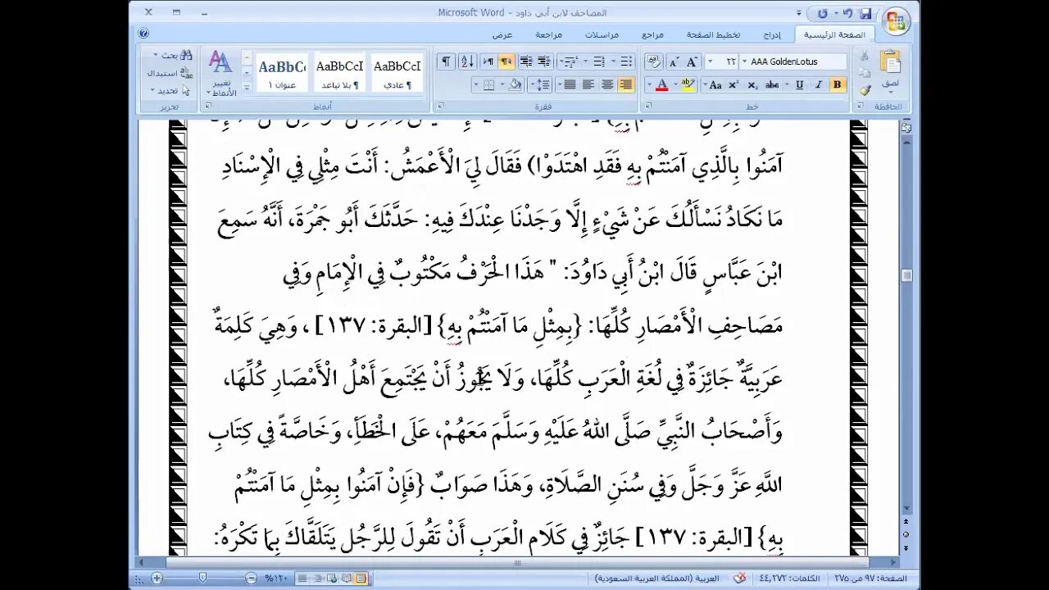The image size is (1049, 590).
Task: Click the Superscript x² icon
Action: [734, 84]
